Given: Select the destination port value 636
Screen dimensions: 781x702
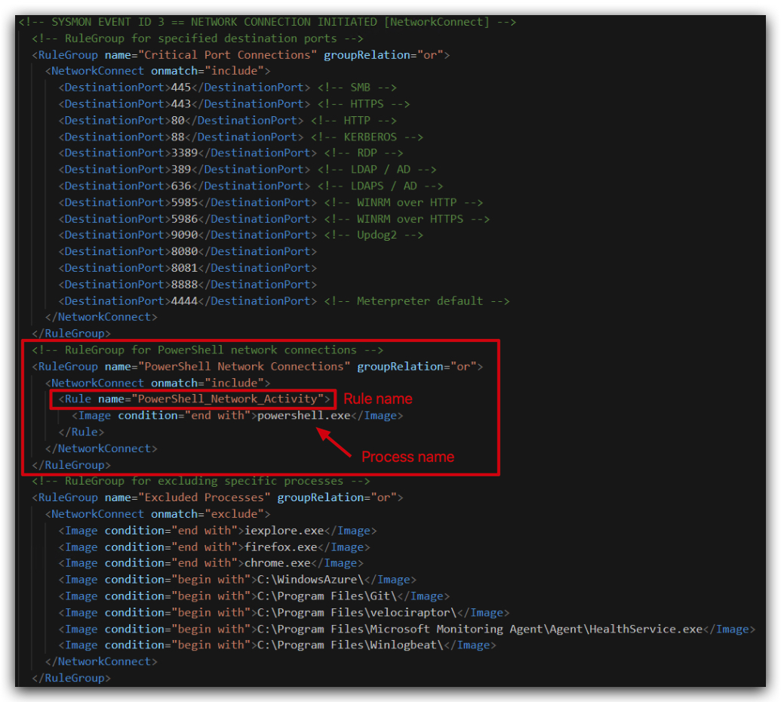Looking at the screenshot, I should (x=181, y=186).
